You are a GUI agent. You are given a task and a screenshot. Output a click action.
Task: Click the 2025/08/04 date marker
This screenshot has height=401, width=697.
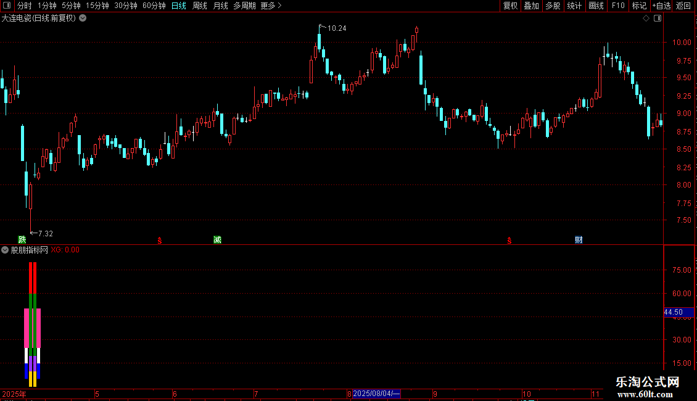click(376, 394)
